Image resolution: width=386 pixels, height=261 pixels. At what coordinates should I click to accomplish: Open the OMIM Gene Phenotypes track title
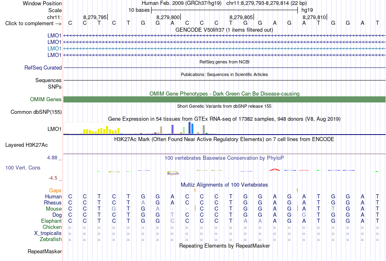pos(224,94)
